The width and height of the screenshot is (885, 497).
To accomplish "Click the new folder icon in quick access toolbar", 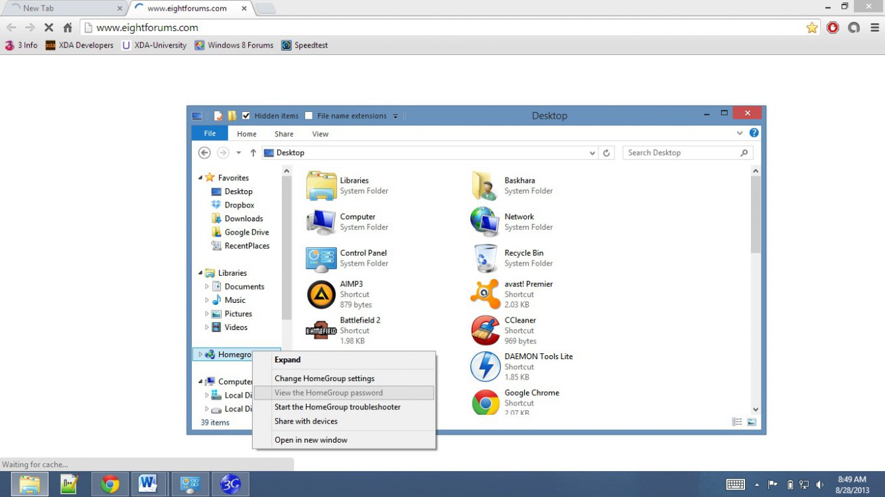I will click(x=232, y=115).
